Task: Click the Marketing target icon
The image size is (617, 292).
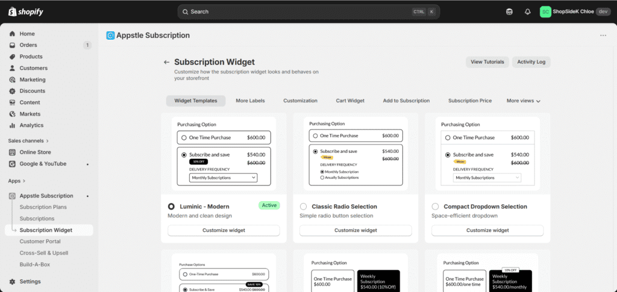Action: (x=12, y=79)
